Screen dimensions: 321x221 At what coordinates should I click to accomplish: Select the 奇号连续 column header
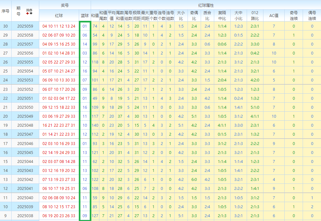(294, 15)
